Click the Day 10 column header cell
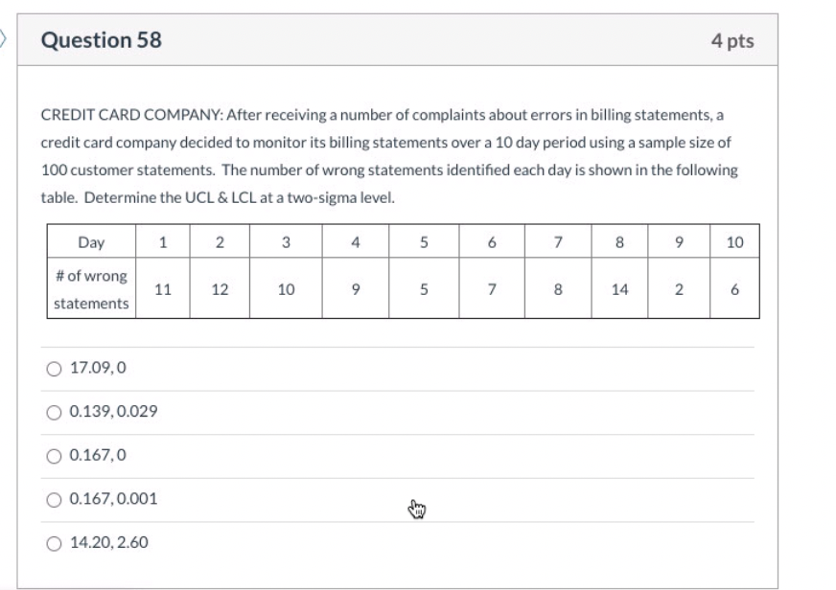The image size is (836, 590). coord(734,242)
